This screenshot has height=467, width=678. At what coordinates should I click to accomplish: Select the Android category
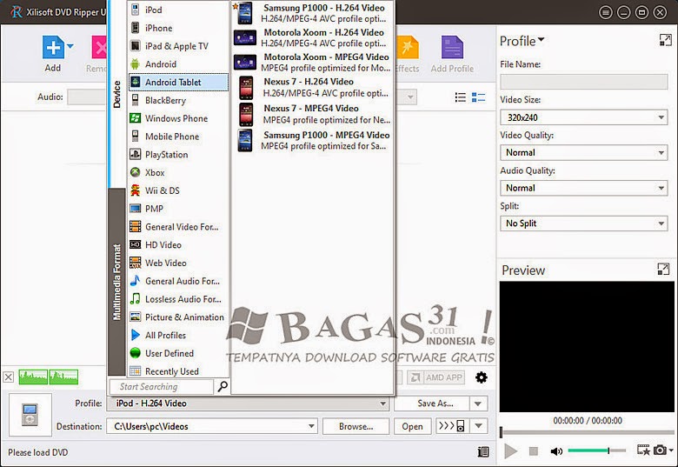tap(178, 64)
